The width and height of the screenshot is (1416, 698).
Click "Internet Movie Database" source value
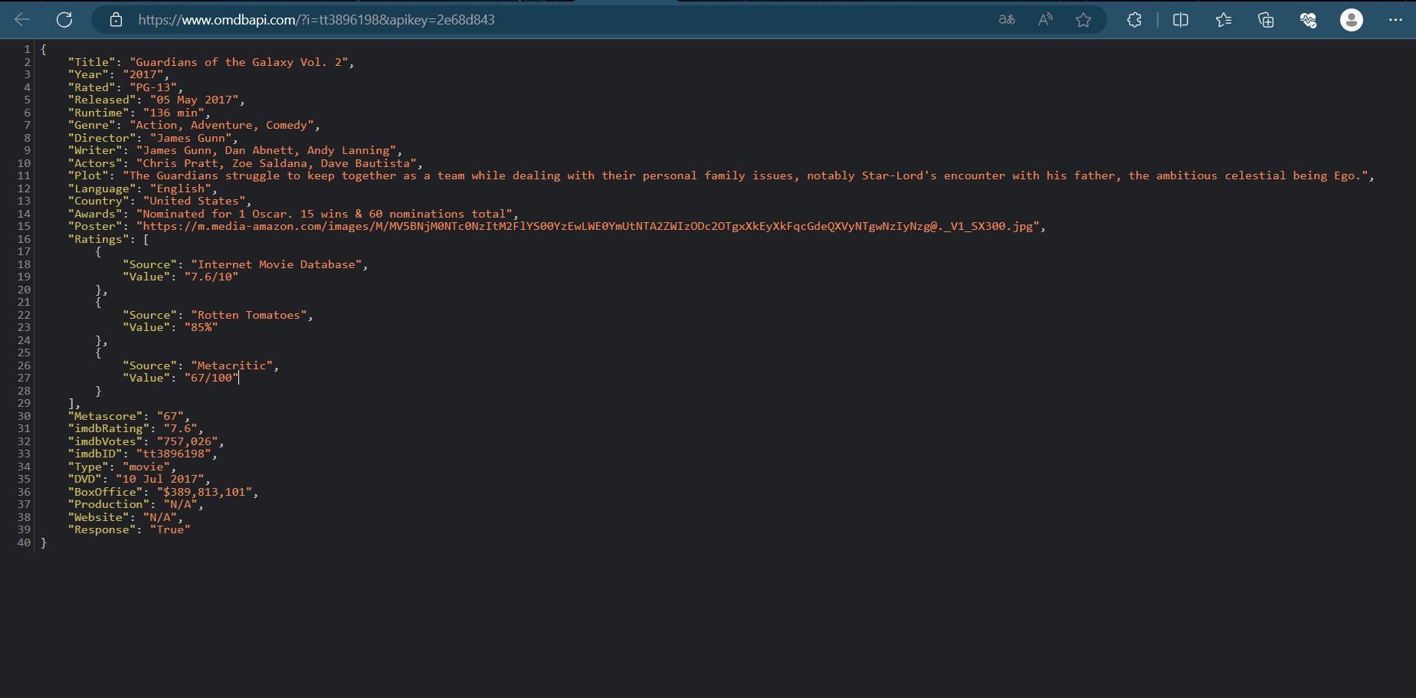[x=277, y=264]
